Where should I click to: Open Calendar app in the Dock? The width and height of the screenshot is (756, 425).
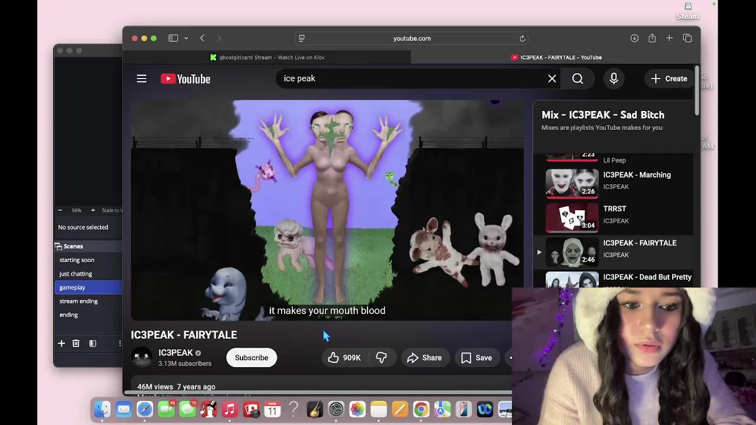272,409
